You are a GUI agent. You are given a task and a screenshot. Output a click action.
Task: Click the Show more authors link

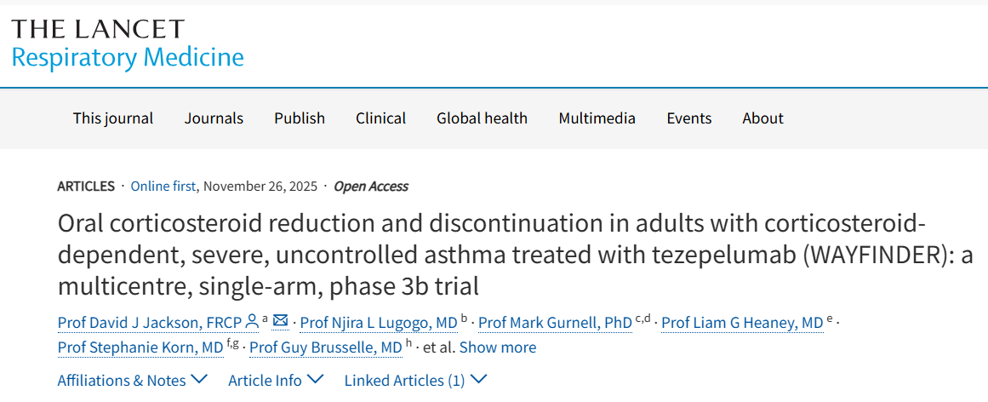point(498,347)
